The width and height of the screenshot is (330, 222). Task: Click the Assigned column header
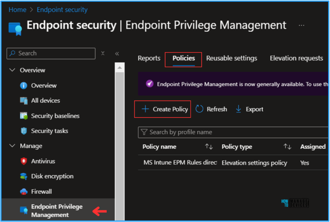point(313,147)
